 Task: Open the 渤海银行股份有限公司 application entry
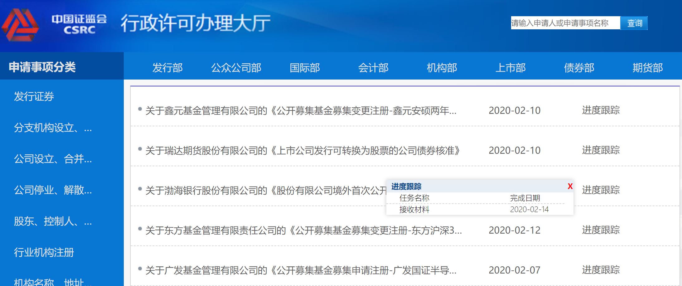tap(266, 190)
